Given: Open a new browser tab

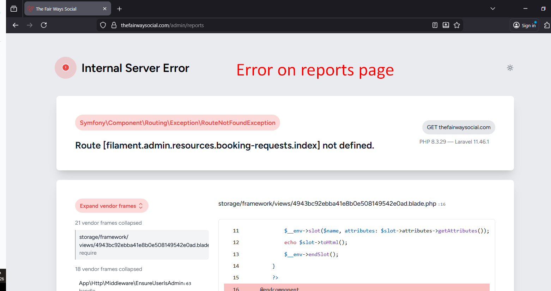Looking at the screenshot, I should (120, 9).
